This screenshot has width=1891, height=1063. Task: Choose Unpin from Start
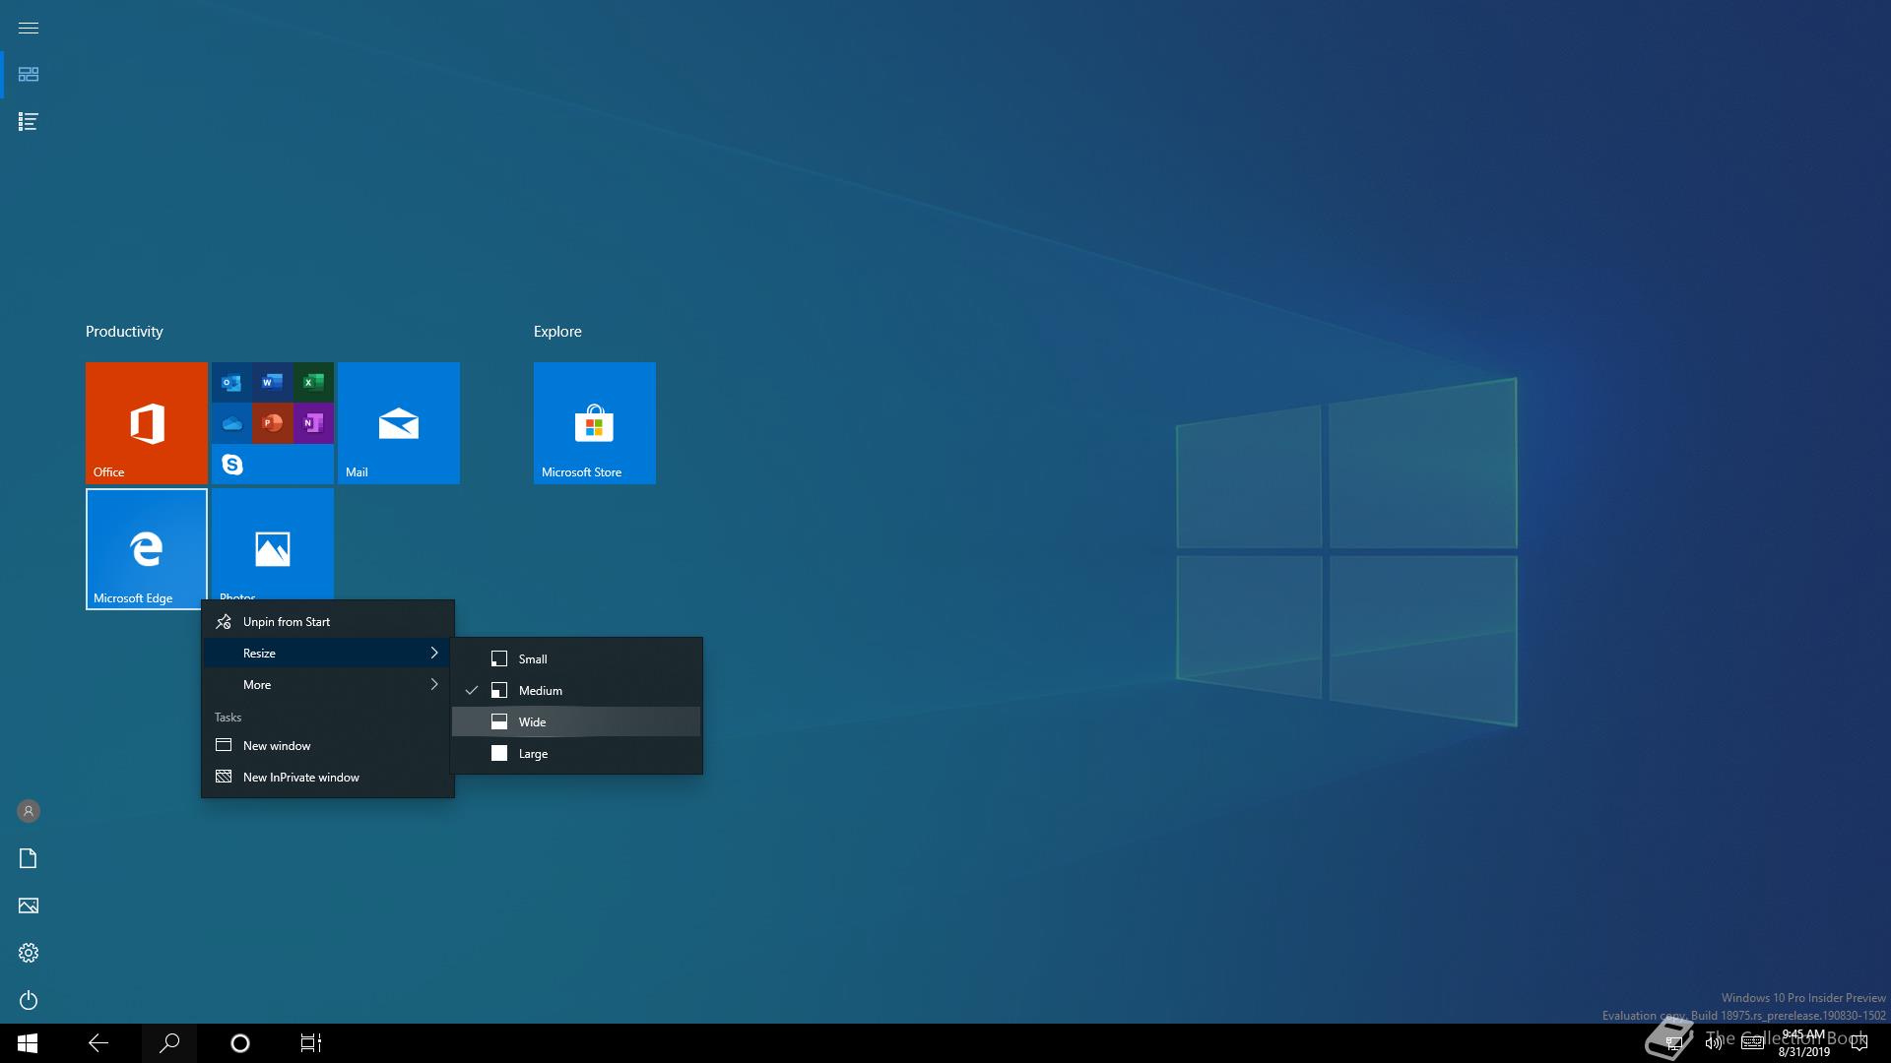point(328,622)
